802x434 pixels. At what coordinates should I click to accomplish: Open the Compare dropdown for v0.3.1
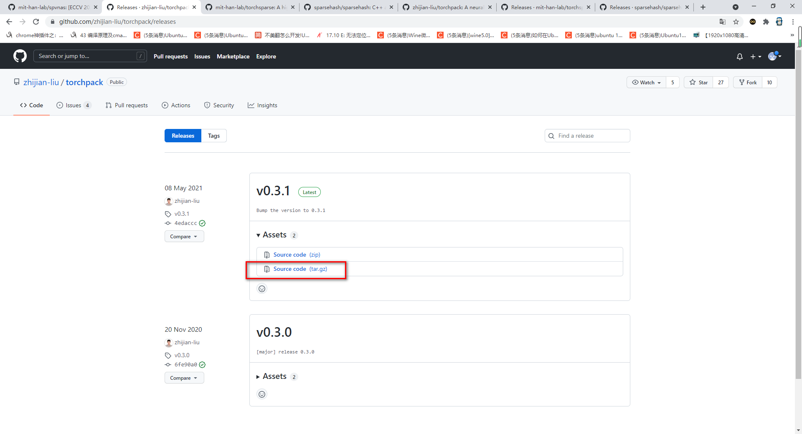point(184,236)
